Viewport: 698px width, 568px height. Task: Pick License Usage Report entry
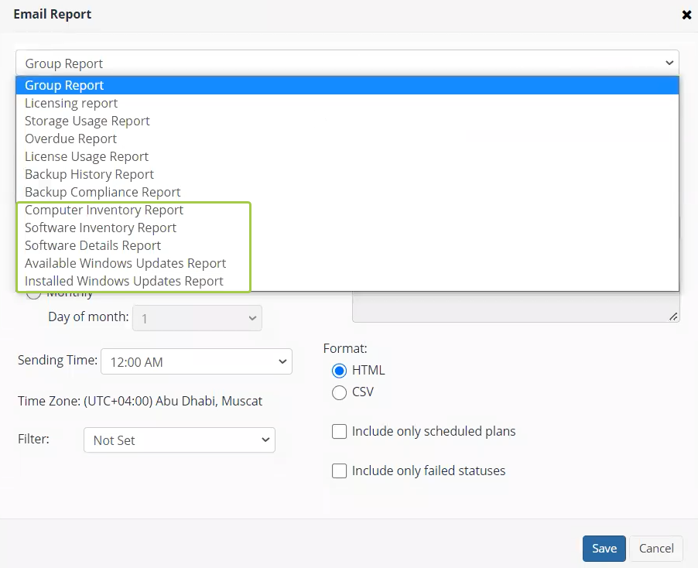coord(87,156)
